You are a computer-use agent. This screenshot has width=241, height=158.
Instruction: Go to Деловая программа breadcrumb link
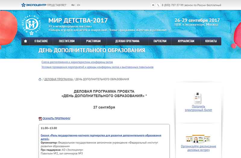click(58, 79)
